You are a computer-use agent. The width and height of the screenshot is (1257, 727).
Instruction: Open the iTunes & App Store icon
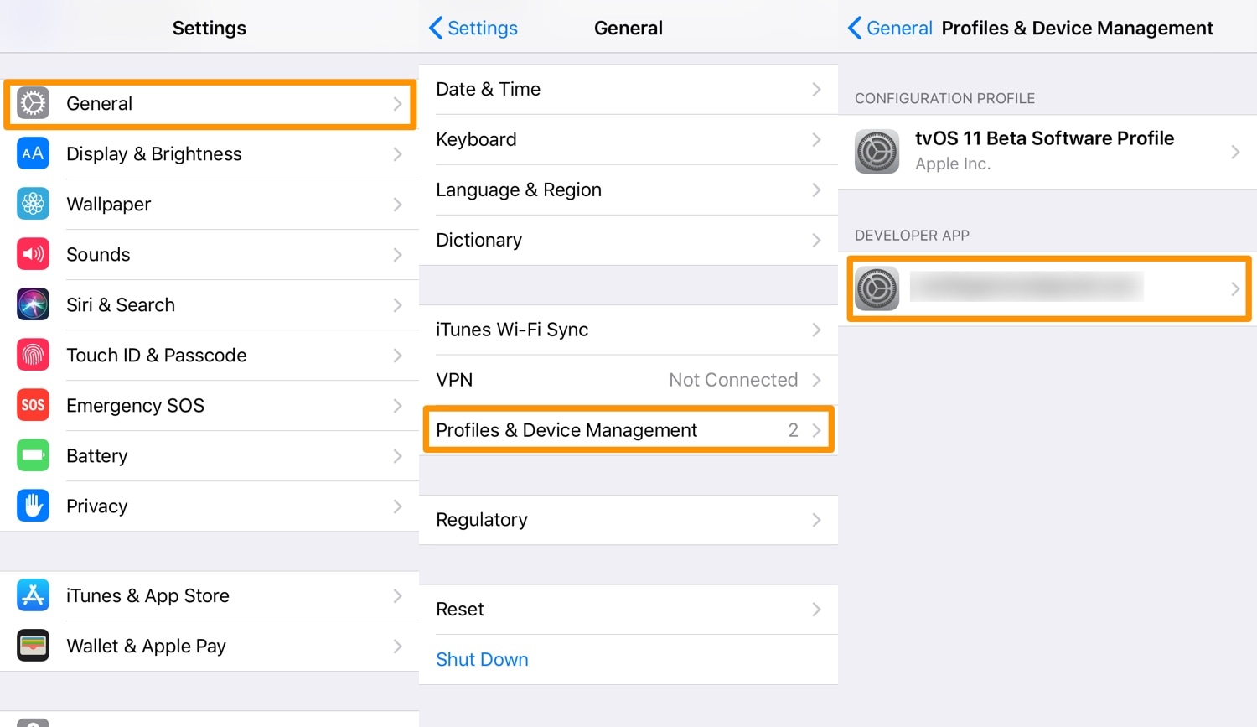point(34,595)
